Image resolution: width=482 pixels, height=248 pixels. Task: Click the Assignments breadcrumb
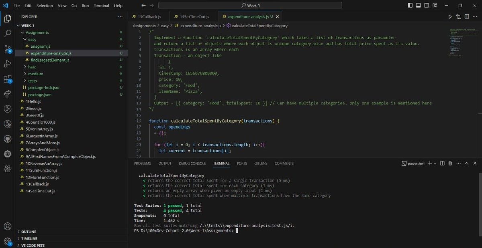[144, 26]
